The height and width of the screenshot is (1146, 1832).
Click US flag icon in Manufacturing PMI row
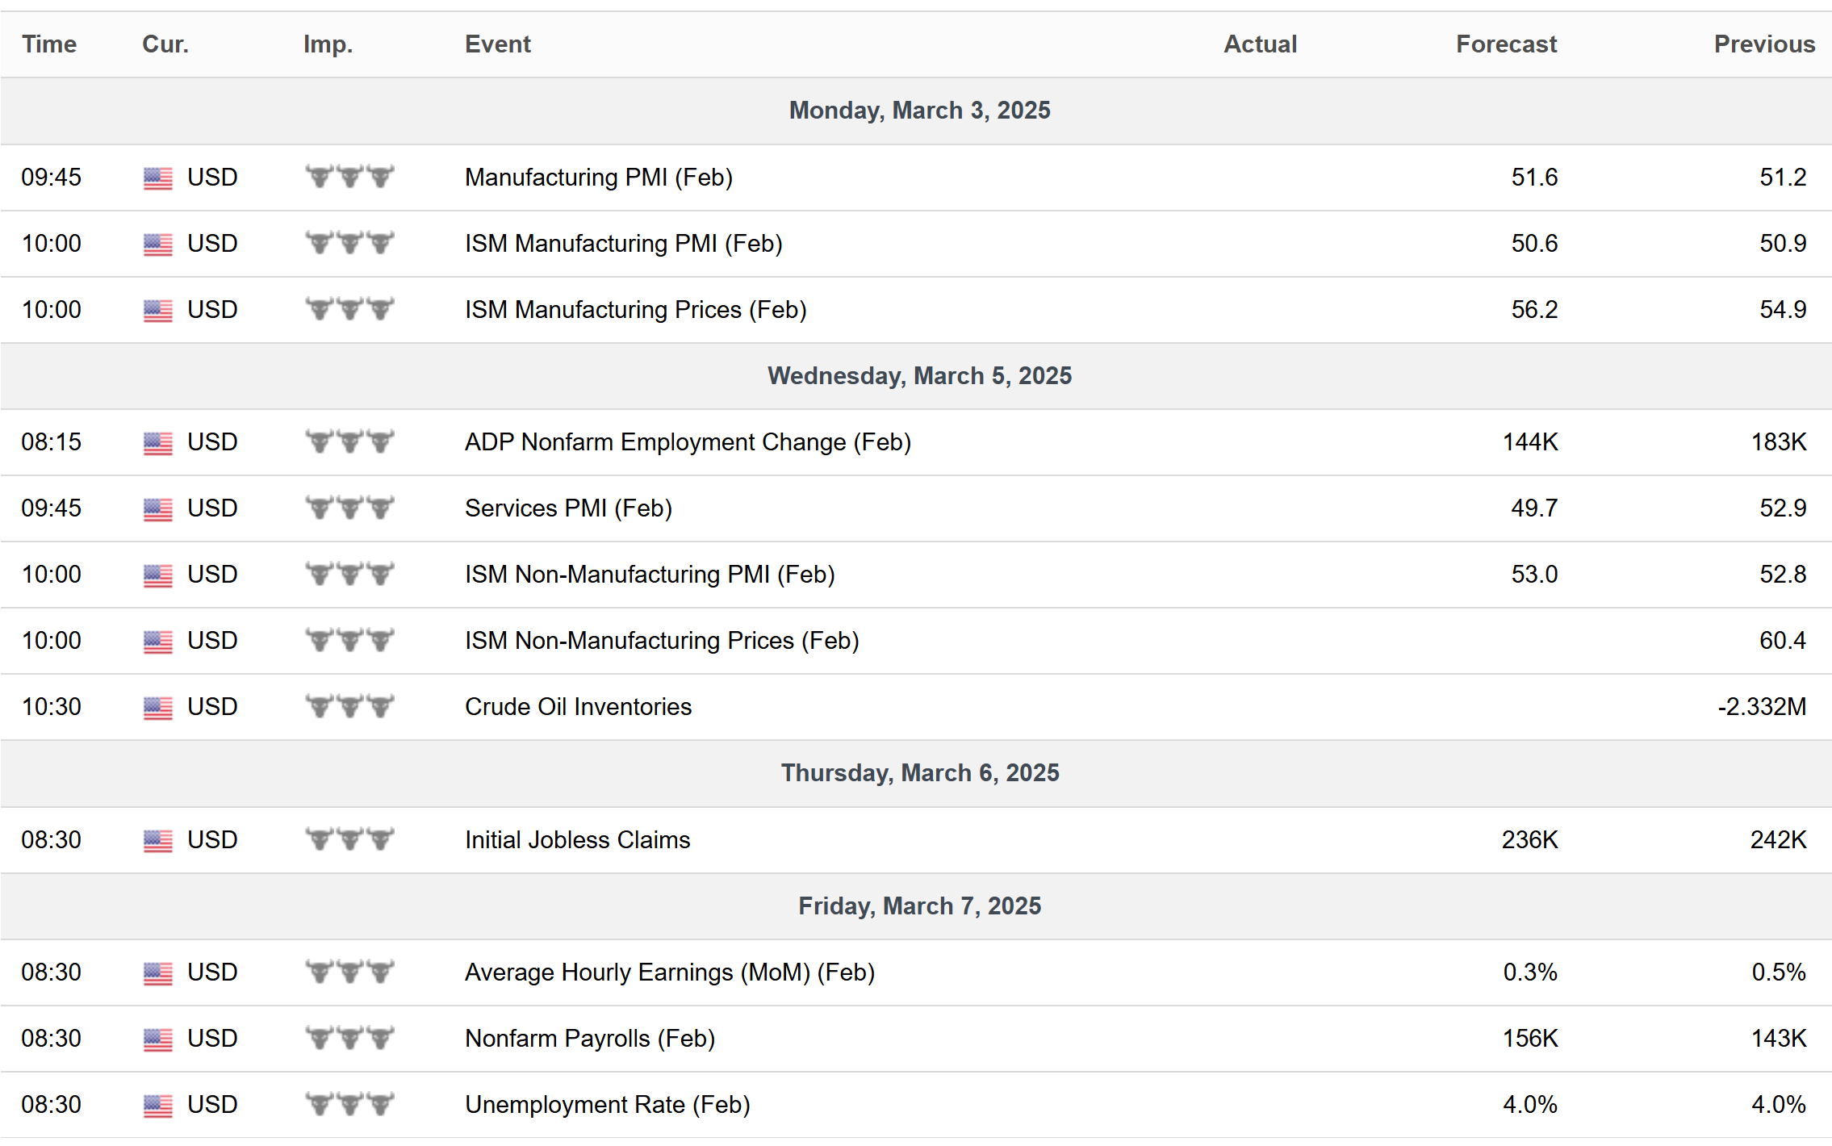158,178
